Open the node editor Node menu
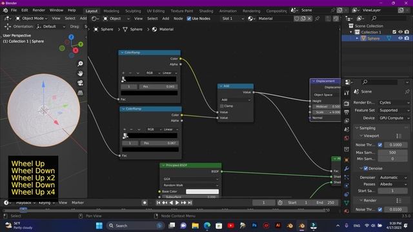 coord(178,19)
